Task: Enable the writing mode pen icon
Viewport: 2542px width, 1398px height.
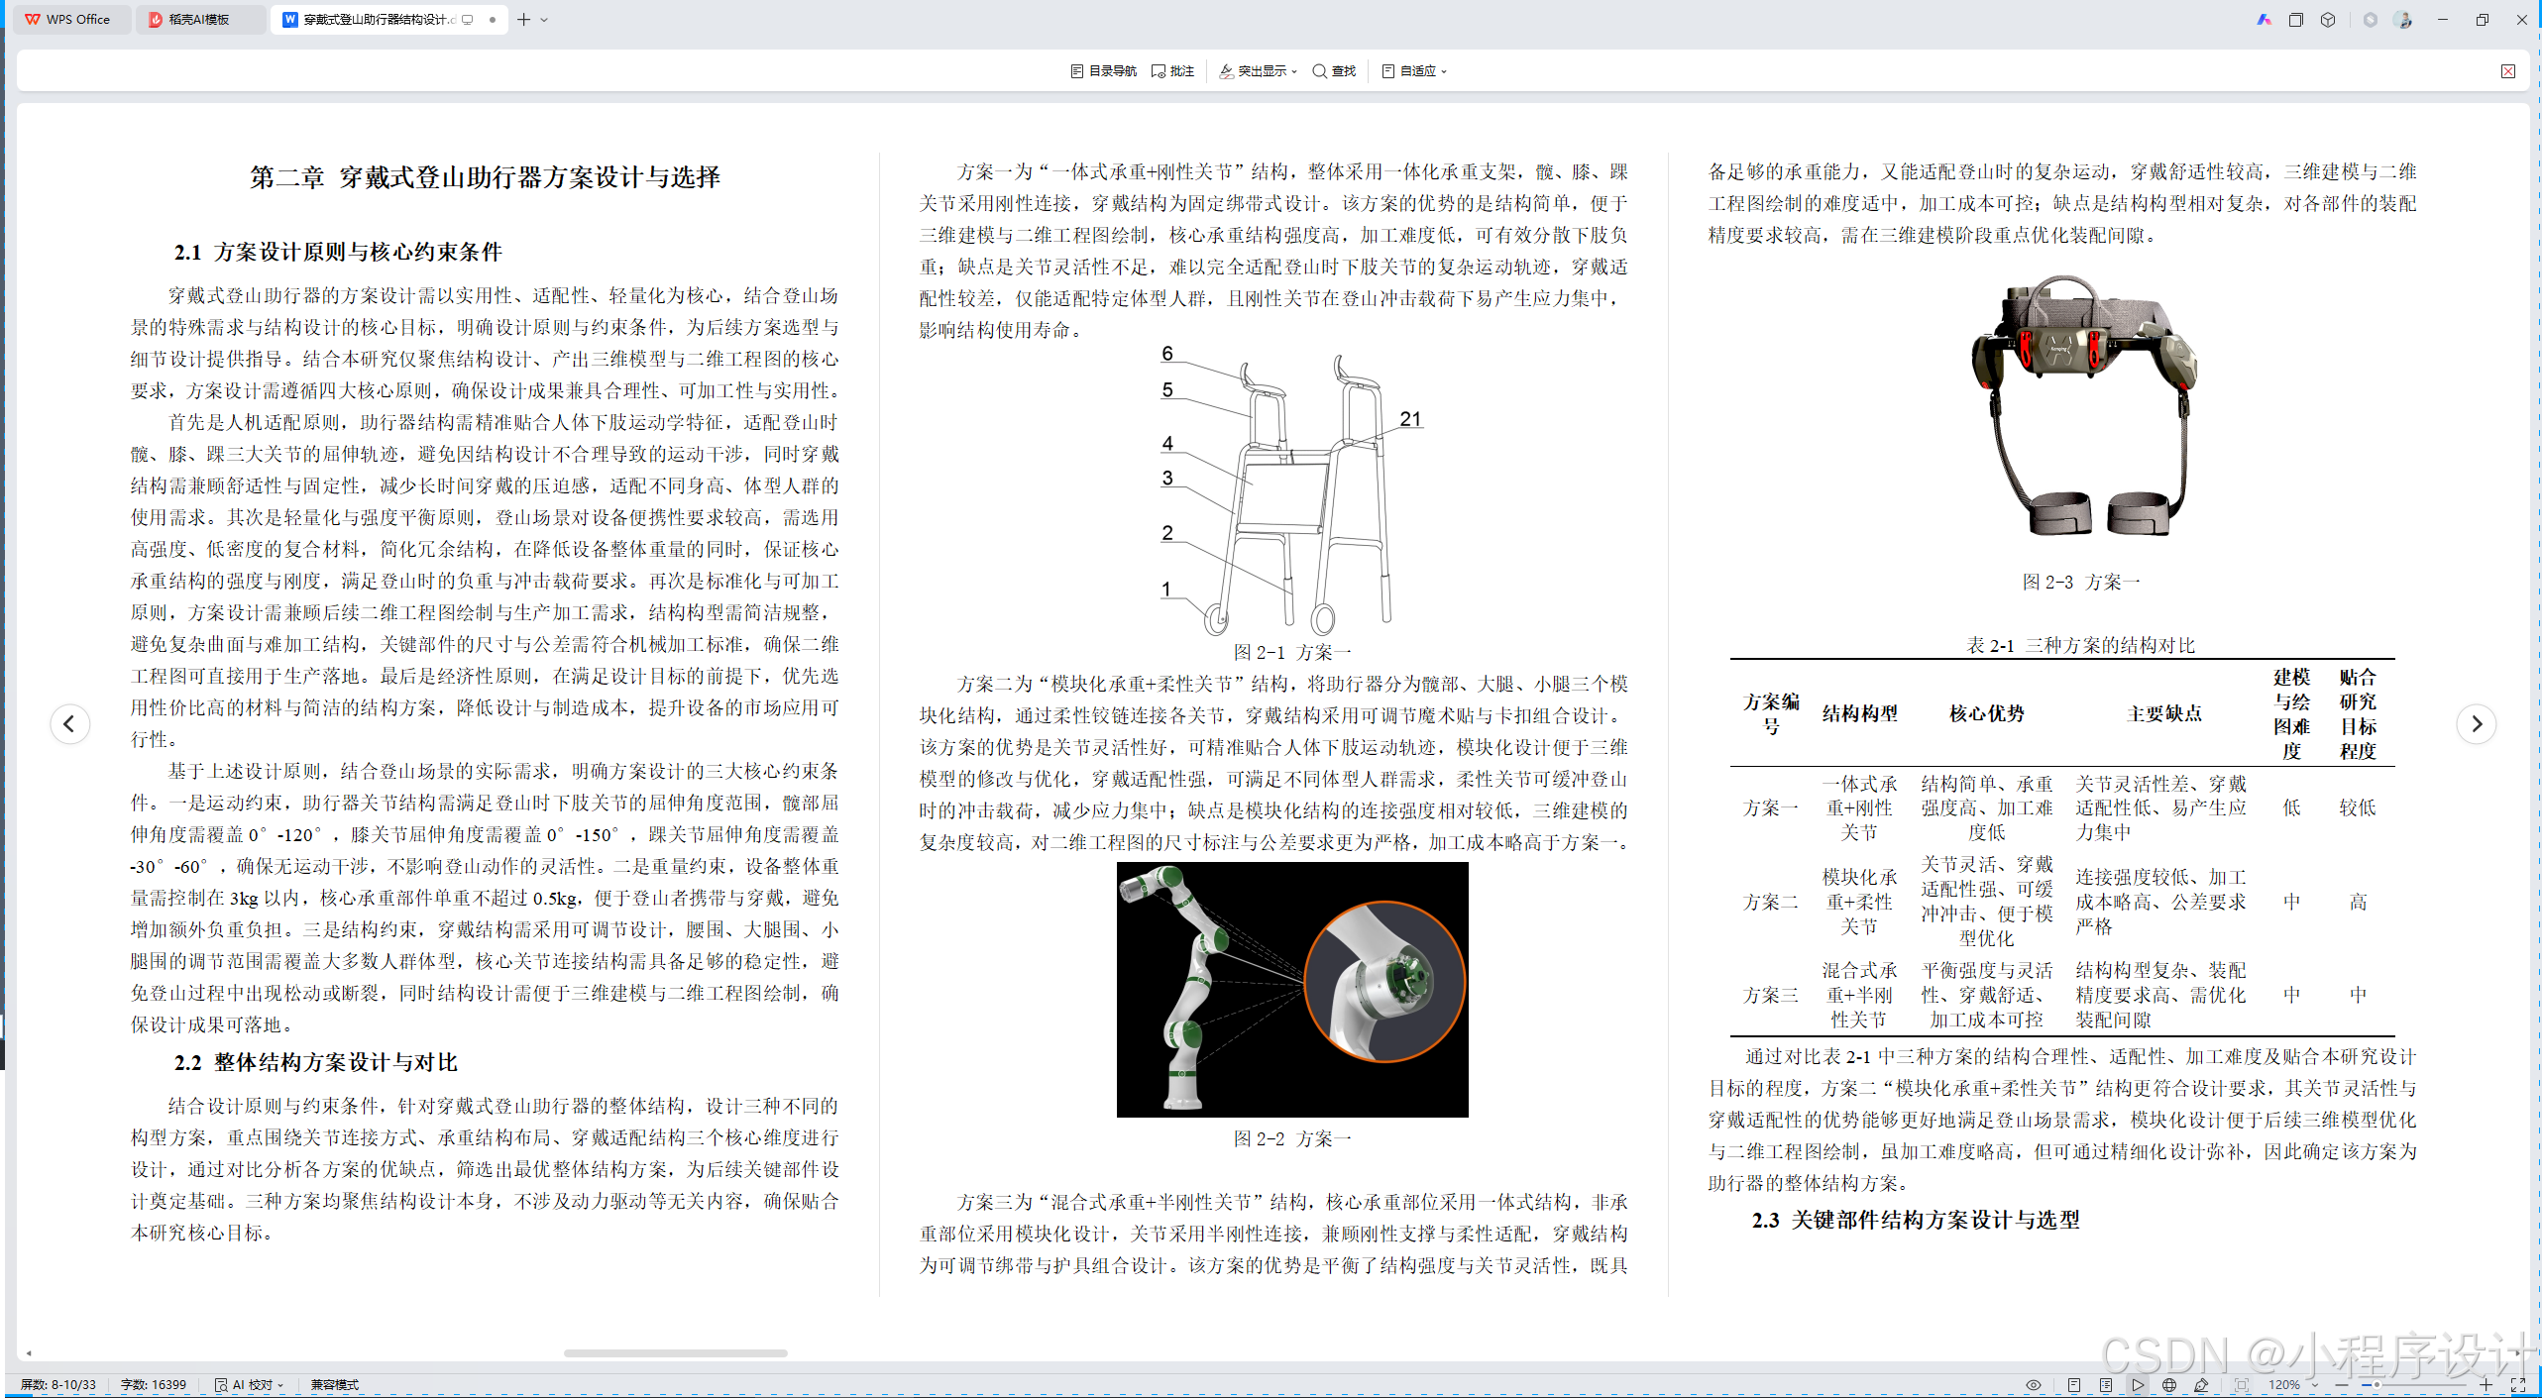Action: pyautogui.click(x=2201, y=1384)
